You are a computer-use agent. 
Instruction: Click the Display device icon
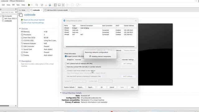(22, 55)
